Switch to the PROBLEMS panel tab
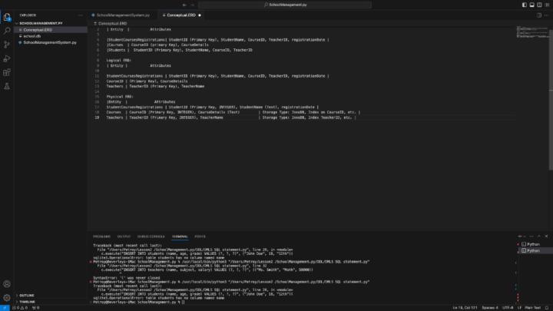The height and width of the screenshot is (311, 553). pos(101,237)
